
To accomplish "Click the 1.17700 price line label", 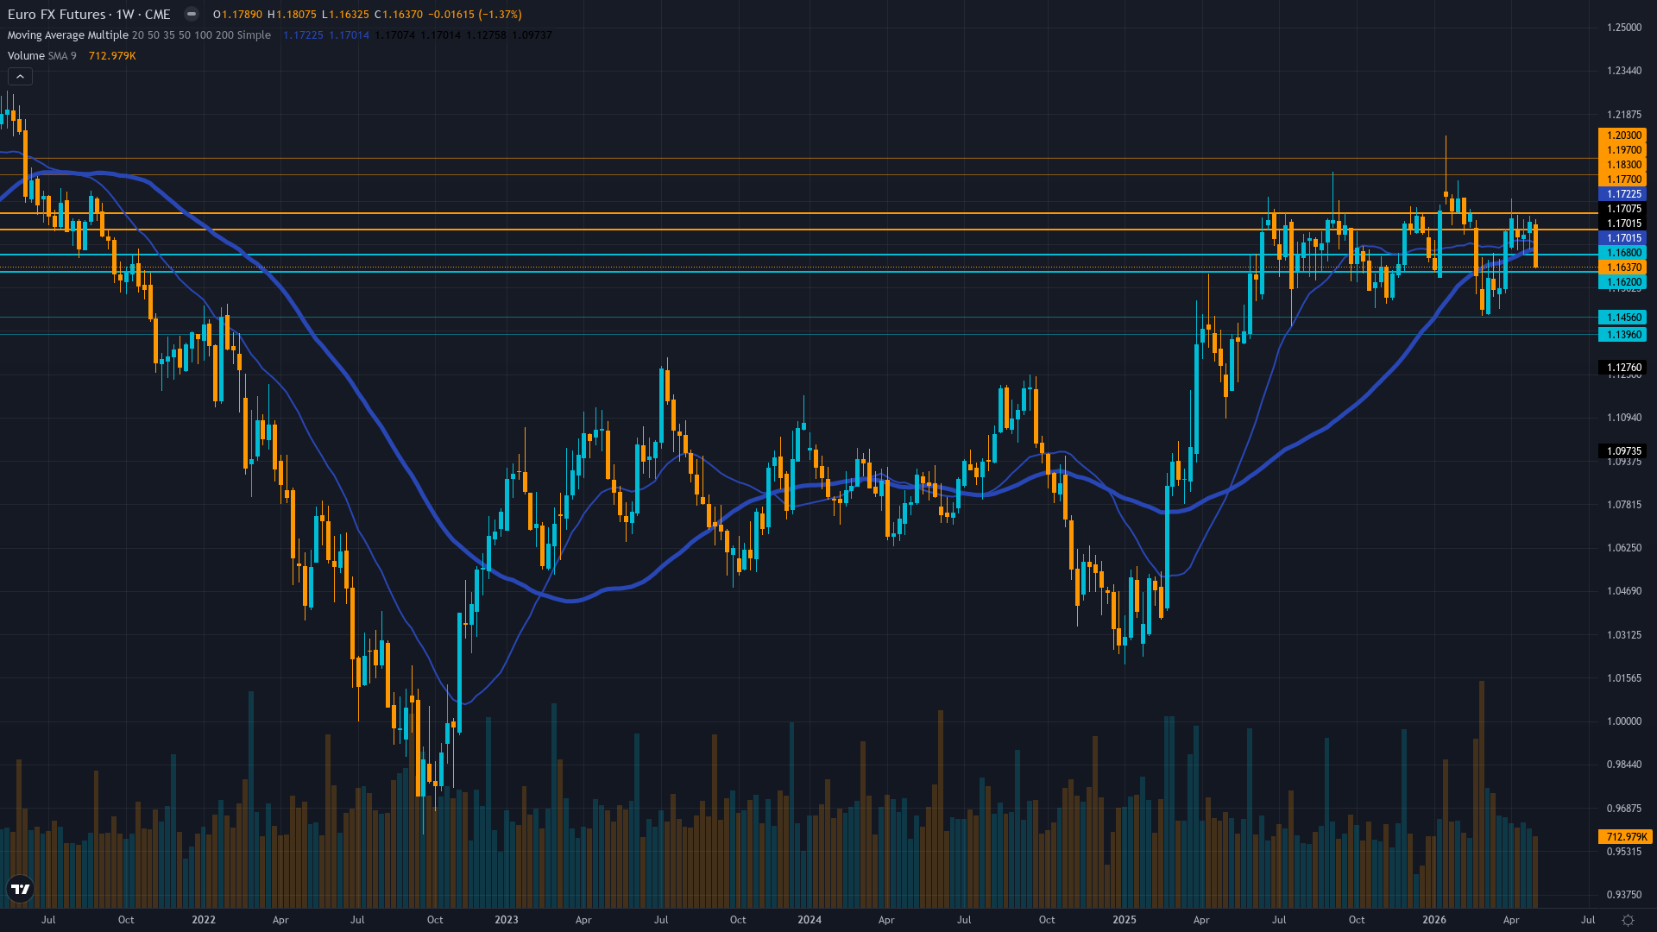I will coord(1622,179).
